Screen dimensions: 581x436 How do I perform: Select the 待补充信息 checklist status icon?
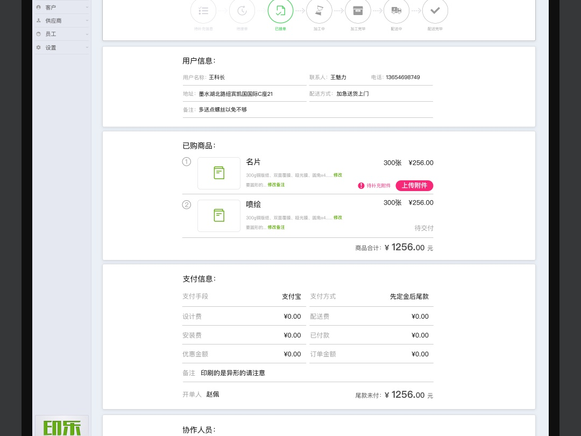(203, 10)
